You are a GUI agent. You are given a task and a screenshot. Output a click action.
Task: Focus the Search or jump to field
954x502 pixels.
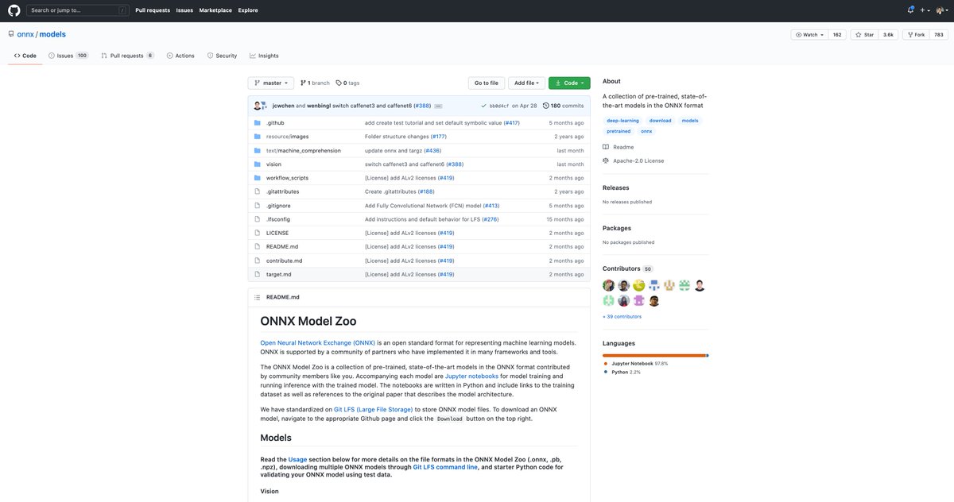pos(78,10)
